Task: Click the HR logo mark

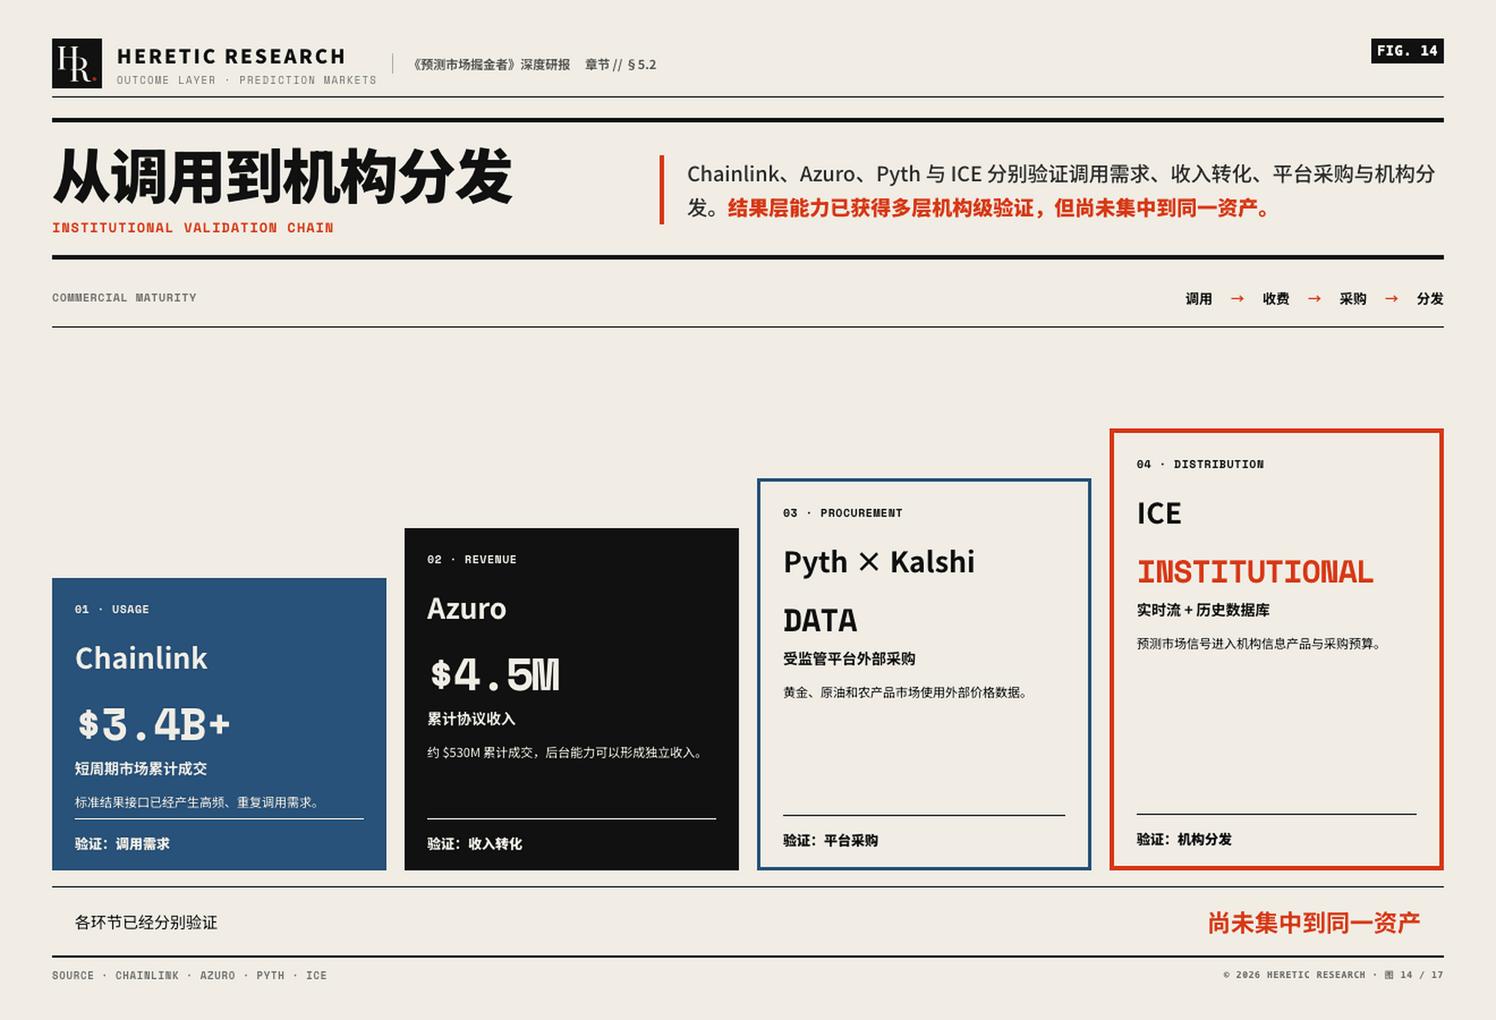Action: [77, 64]
